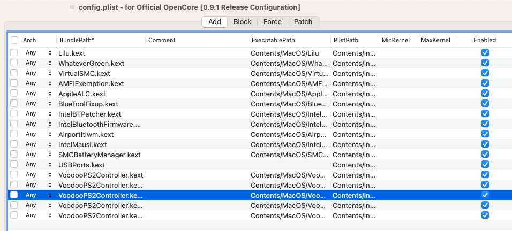512x231 pixels.
Task: Disable the highlighted VoodooPS2Controller row Enabled checkbox
Action: 485,195
